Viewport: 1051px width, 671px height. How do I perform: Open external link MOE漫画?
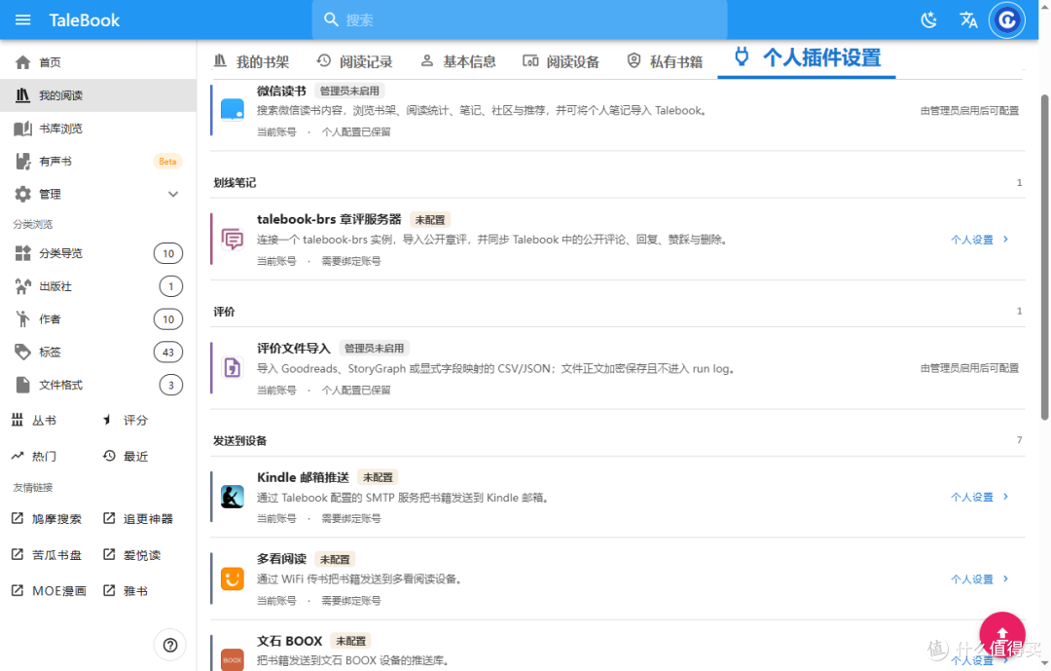pos(49,590)
